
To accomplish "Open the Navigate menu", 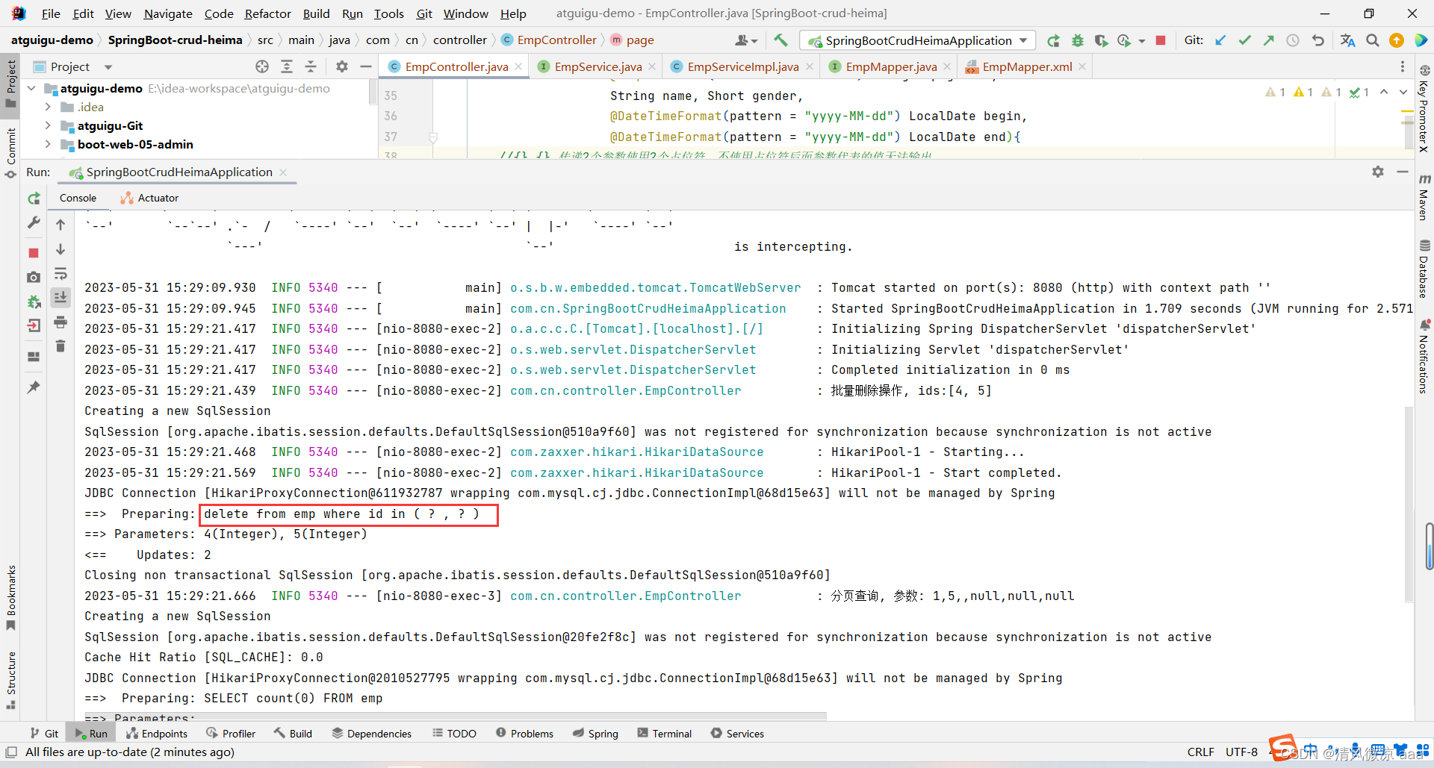I will click(168, 13).
